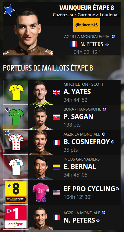Click the purple dot beside Bora - Hansgrohe
Viewport: 124px width, 232px height.
[x=104, y=109]
